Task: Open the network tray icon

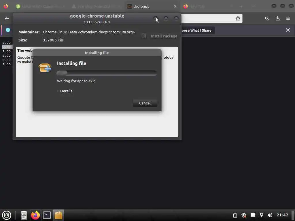Action: point(262,215)
